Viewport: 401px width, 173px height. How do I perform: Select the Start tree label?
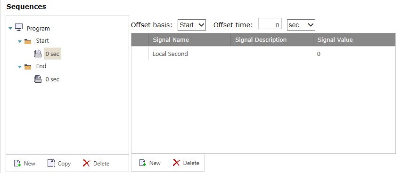[x=42, y=41]
